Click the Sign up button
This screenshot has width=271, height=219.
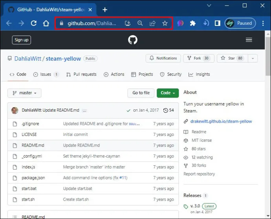point(22,40)
